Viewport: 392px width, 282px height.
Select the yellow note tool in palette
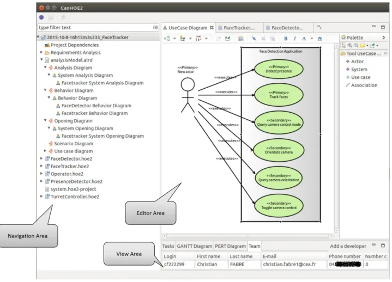(x=362, y=45)
